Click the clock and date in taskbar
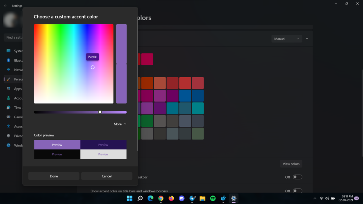This screenshot has width=363, height=204. tap(346, 198)
